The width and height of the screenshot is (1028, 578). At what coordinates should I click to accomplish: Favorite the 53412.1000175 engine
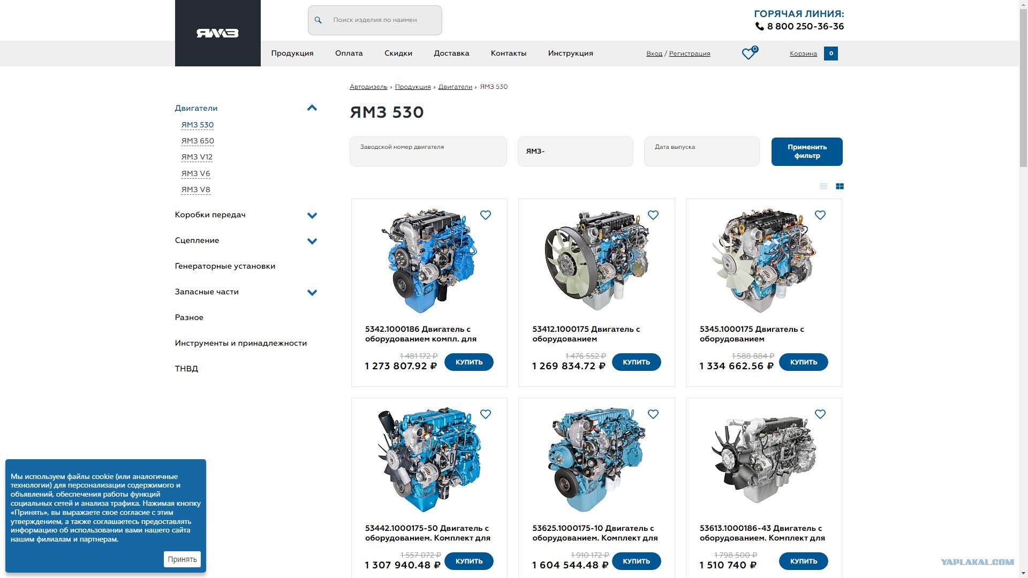pyautogui.click(x=653, y=215)
